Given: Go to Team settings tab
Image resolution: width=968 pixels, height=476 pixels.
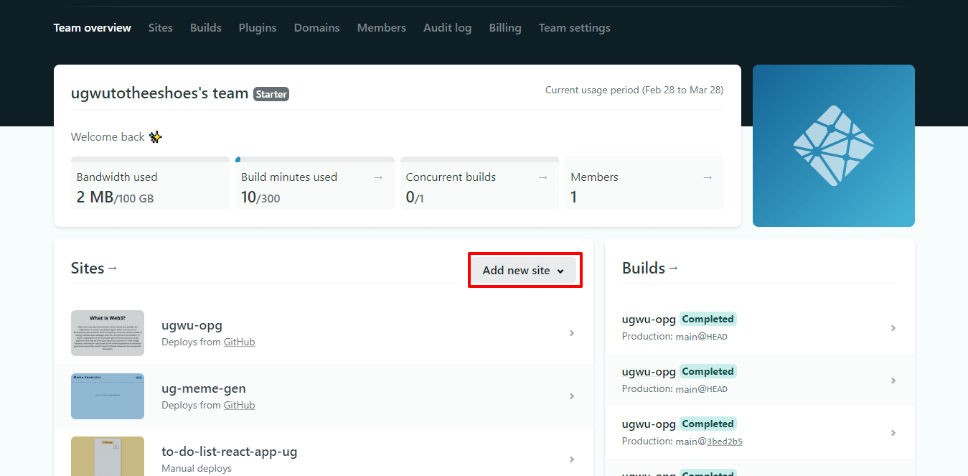Looking at the screenshot, I should click(575, 28).
